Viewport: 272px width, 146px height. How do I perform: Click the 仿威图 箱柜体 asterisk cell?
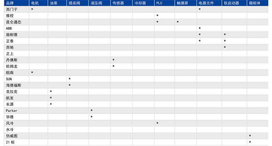coord(250,136)
